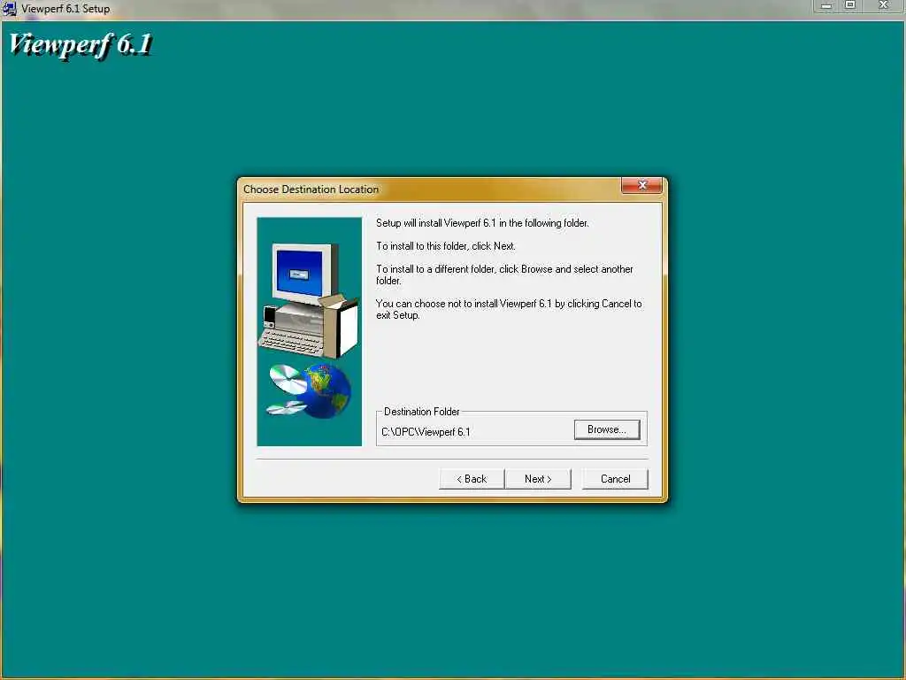Maximize the Viewperf 6.1 Setup window
This screenshot has height=680, width=906.
click(x=850, y=6)
